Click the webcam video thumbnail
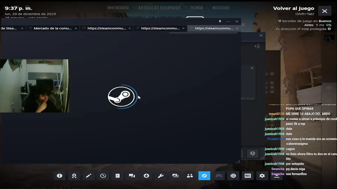The image size is (337, 189). coord(34,86)
